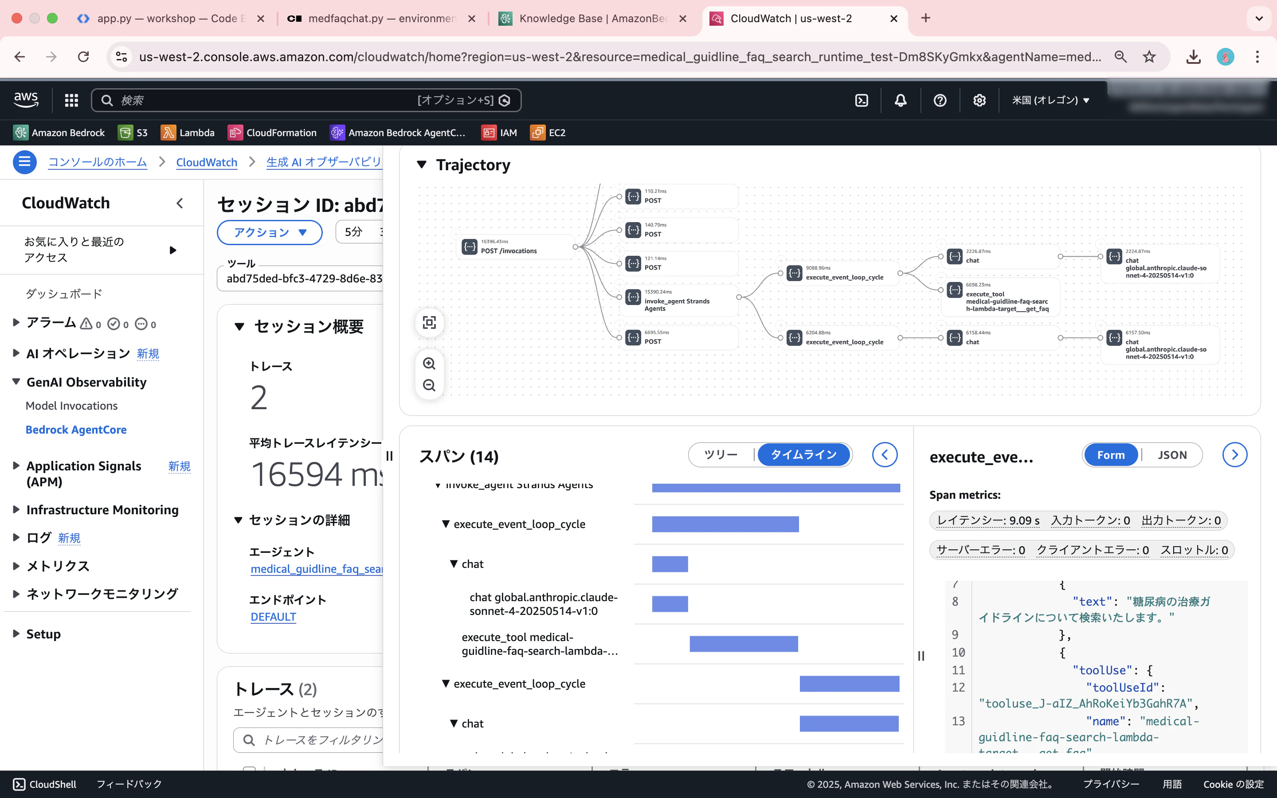Collapse the セッションの詳細 section
Viewport: 1277px width, 798px height.
point(239,520)
